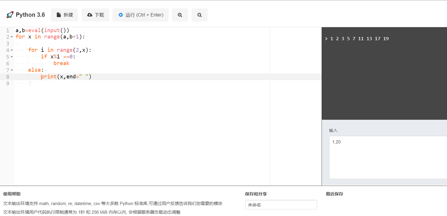The width and height of the screenshot is (447, 216).
Task: Collapse the fold arrow on line 4
Action: click(x=12, y=50)
